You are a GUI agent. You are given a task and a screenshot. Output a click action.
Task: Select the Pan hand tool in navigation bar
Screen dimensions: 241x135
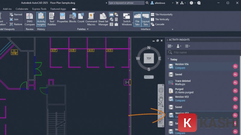(x=161, y=98)
